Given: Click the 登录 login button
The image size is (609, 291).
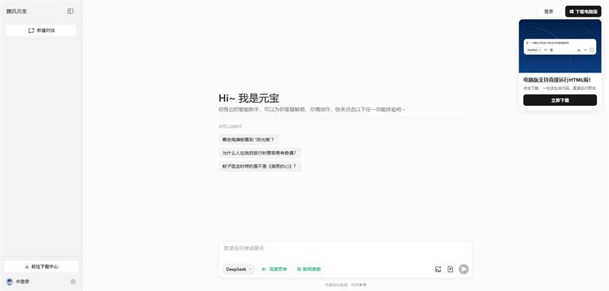Looking at the screenshot, I should (549, 11).
